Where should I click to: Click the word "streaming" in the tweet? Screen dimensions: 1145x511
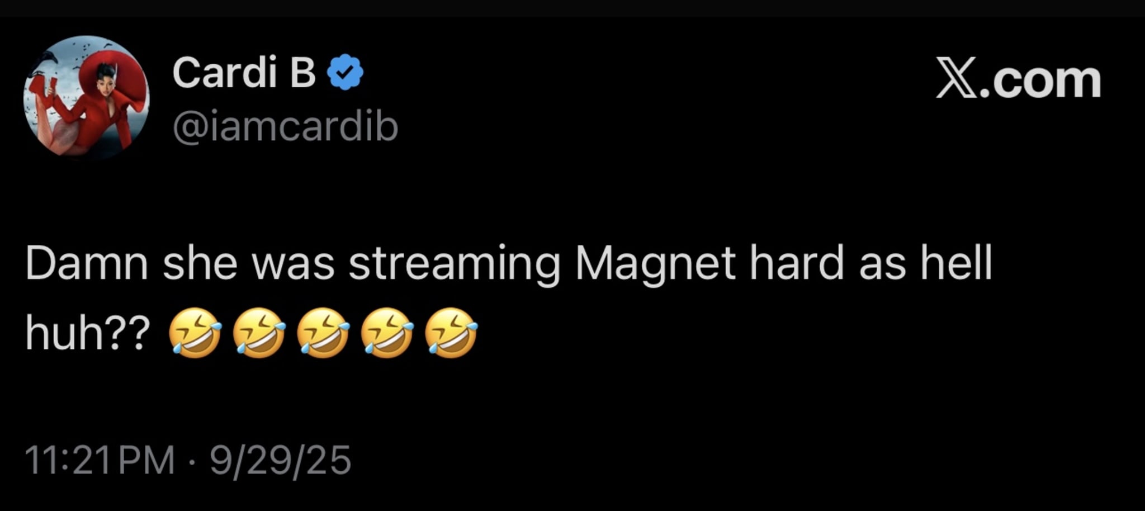pyautogui.click(x=454, y=264)
